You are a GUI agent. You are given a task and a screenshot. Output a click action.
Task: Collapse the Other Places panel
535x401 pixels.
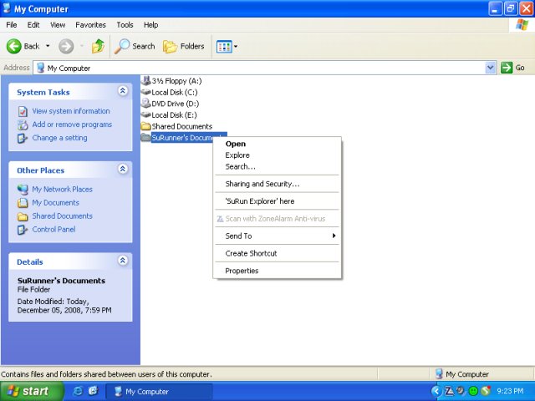(x=123, y=170)
